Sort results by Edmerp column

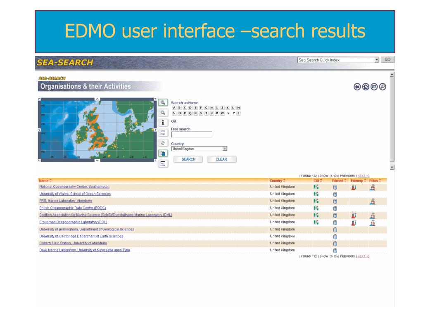pyautogui.click(x=359, y=181)
